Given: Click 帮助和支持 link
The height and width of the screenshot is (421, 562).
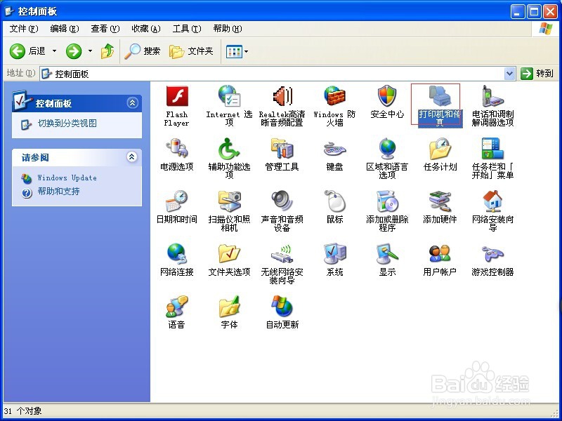Looking at the screenshot, I should (58, 192).
